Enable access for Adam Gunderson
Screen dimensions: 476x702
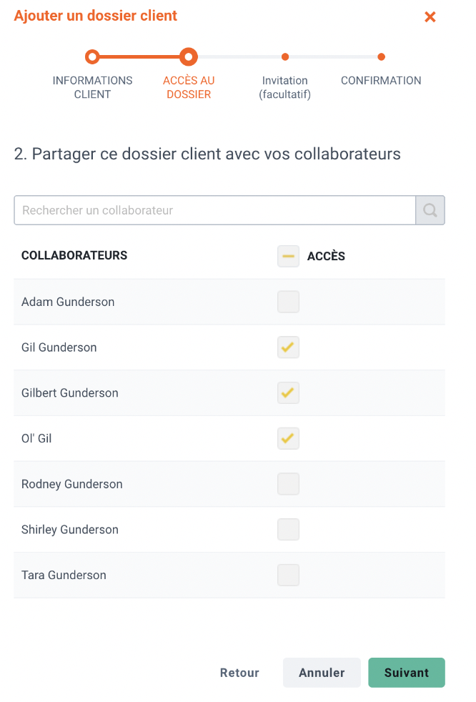click(288, 302)
